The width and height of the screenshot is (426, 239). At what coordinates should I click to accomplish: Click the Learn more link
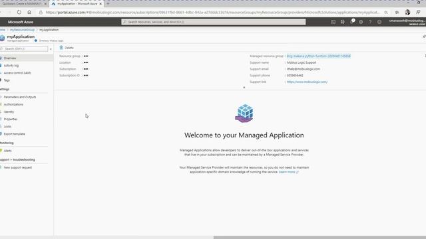(x=287, y=172)
